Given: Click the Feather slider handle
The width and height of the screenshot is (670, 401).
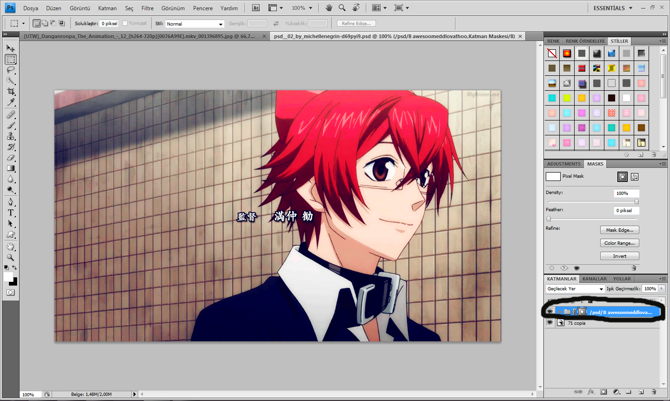Looking at the screenshot, I should click(x=549, y=219).
